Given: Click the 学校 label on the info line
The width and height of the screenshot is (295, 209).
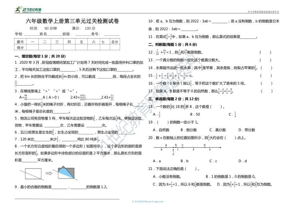Looking at the screenshot, I should (19, 34).
